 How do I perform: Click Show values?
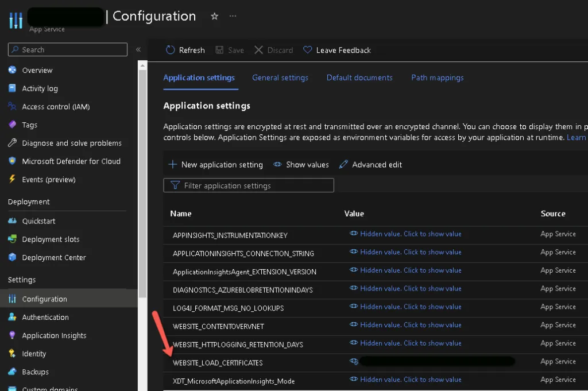[301, 165]
